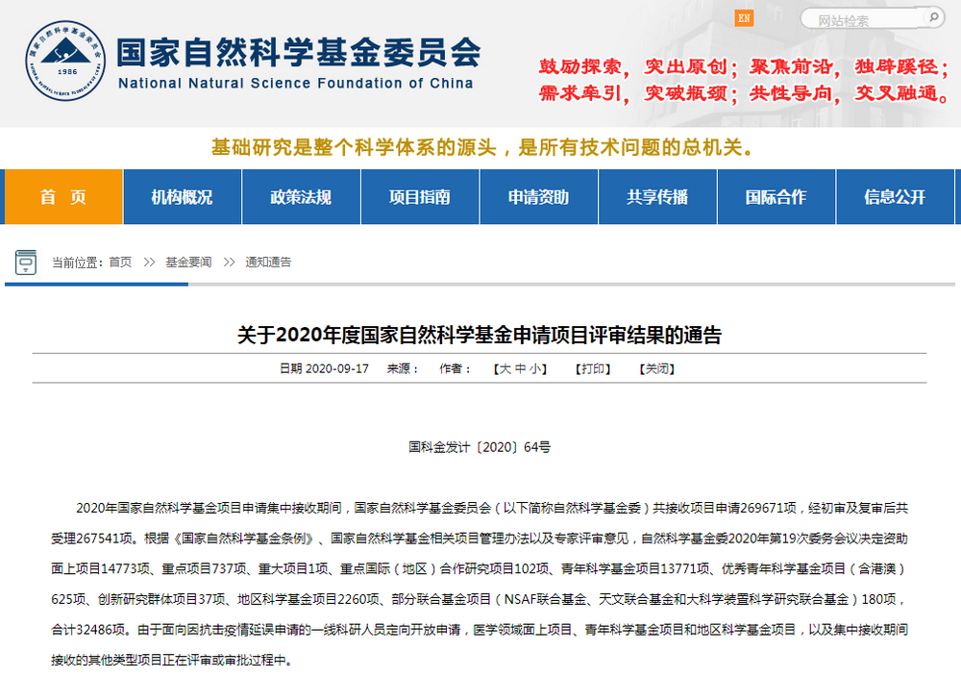
Task: Focus the 网站检索 search field
Action: tap(864, 19)
